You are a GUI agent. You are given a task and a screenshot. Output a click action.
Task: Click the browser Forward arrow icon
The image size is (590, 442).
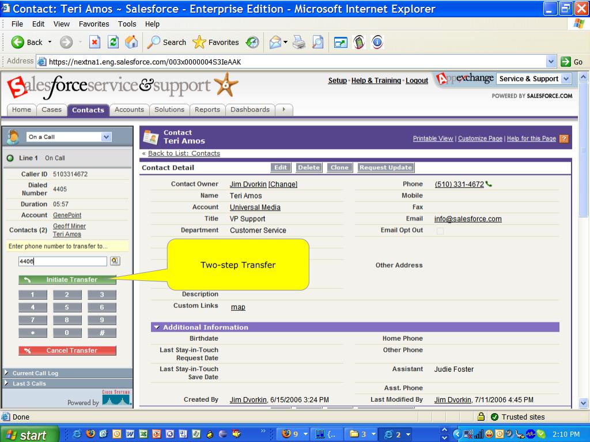pyautogui.click(x=66, y=42)
